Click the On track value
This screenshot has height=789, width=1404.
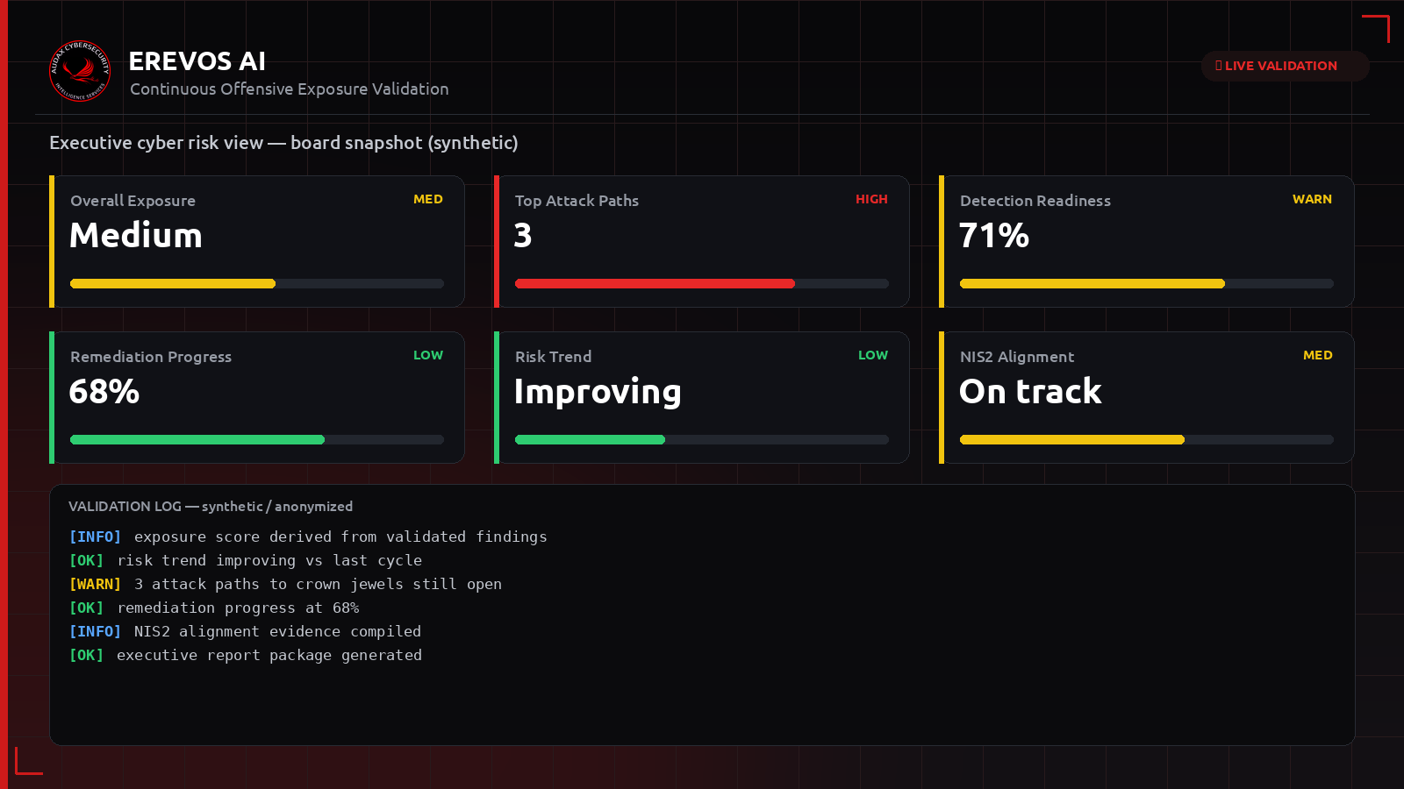[1030, 391]
